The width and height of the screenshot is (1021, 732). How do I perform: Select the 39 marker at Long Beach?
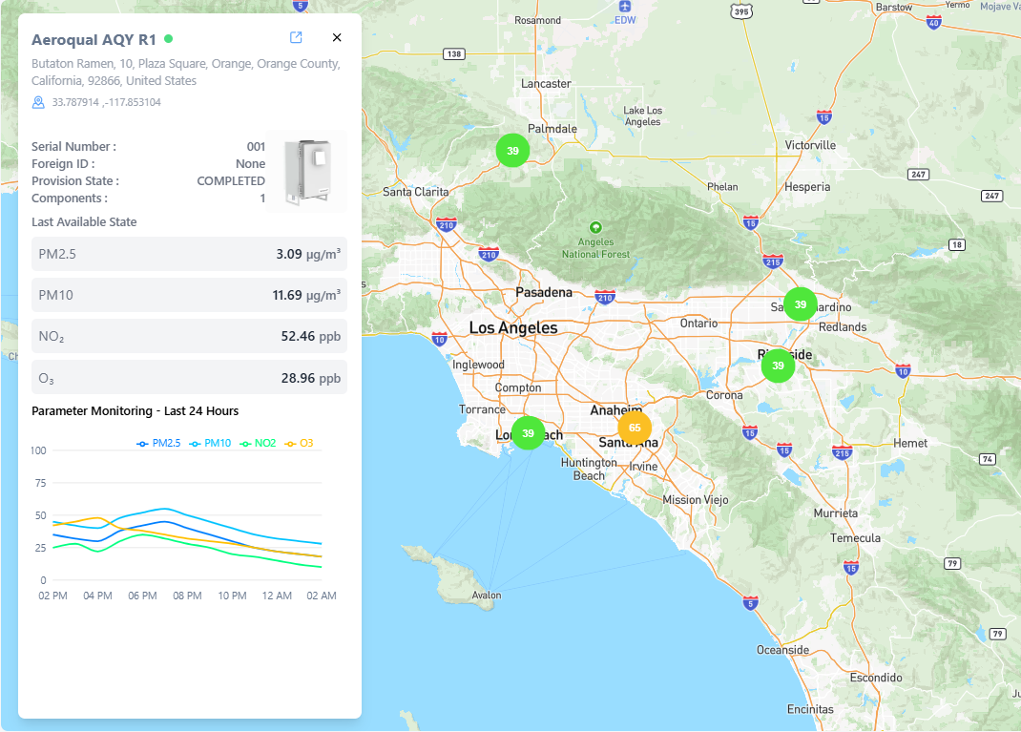[528, 433]
